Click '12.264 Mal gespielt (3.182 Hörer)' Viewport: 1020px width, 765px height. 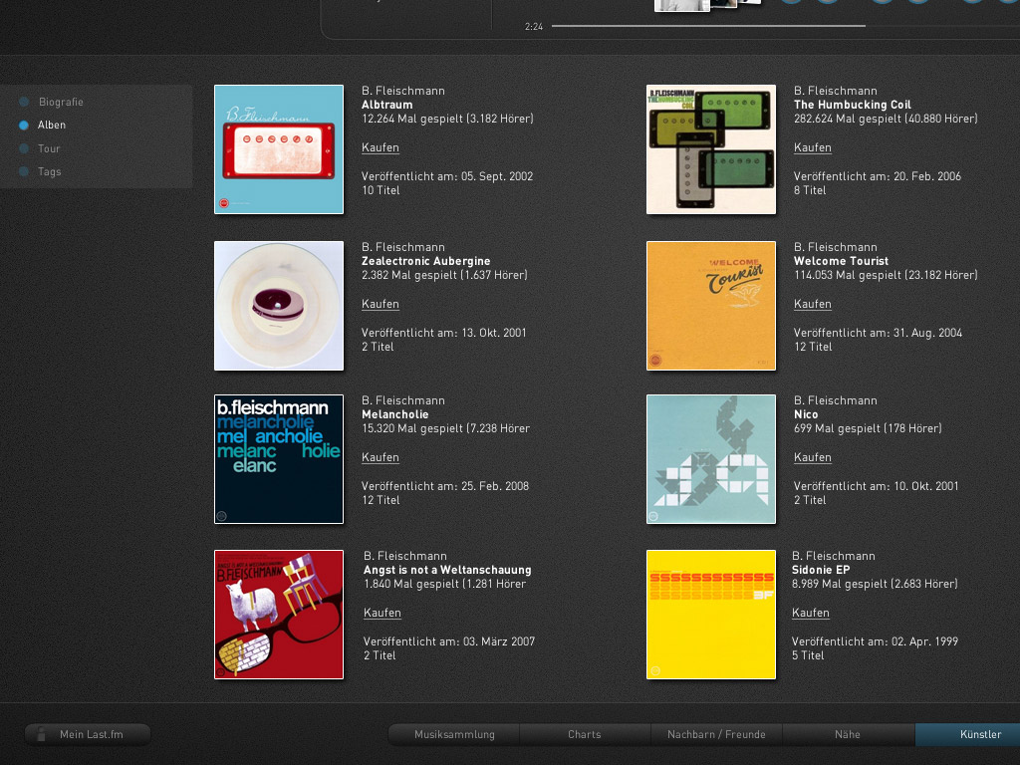point(447,120)
